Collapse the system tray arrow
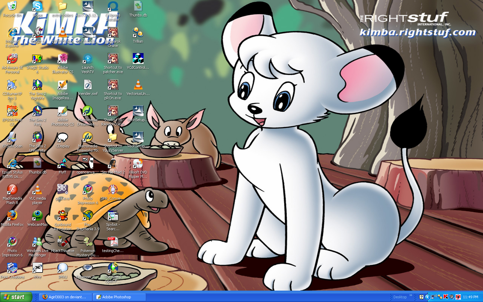The width and height of the screenshot is (483, 302). click(427, 297)
